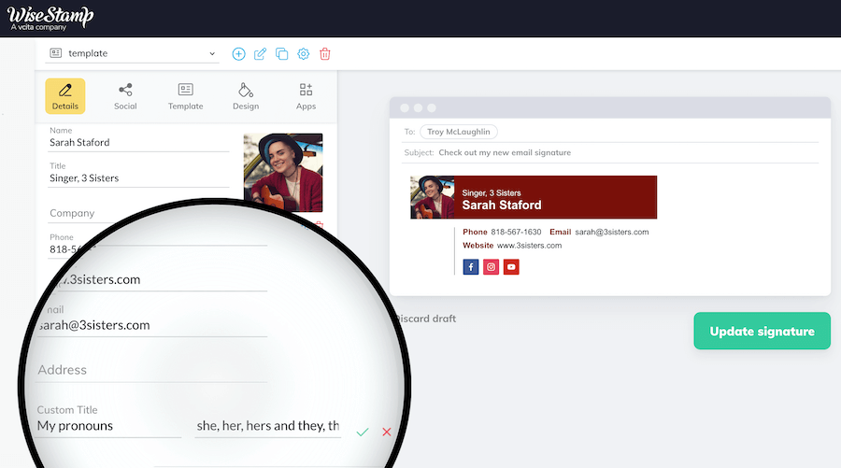Screen dimensions: 841x468
Task: Delete the signature with trash icon
Action: click(325, 53)
